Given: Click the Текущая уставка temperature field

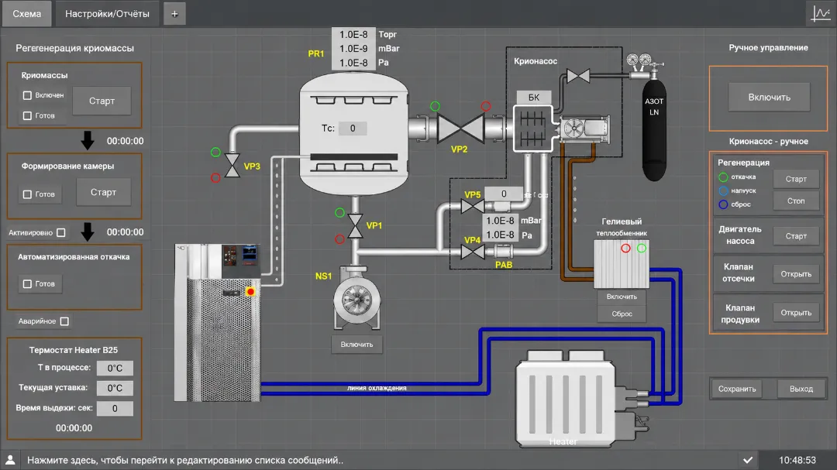Looking at the screenshot, I should tap(115, 388).
